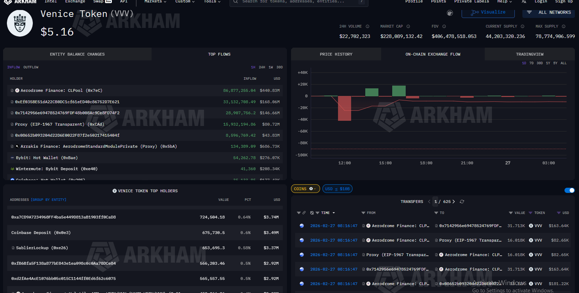Viewport: 579px width, 293px height.
Task: Switch top flows to OUTFLOW
Action: pyautogui.click(x=31, y=67)
